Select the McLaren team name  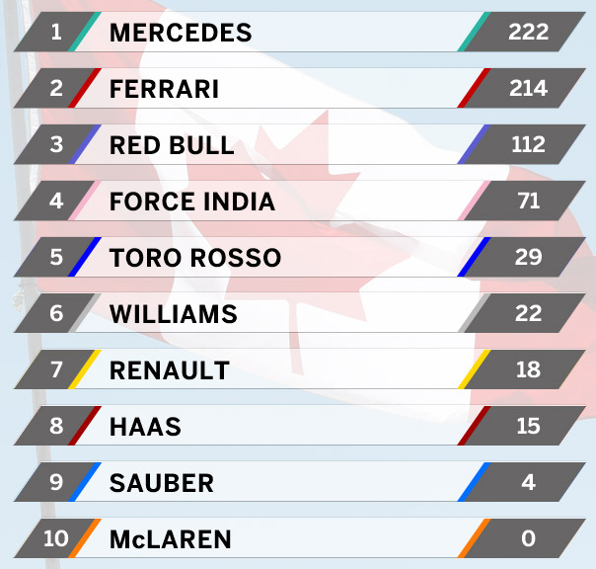click(x=171, y=539)
